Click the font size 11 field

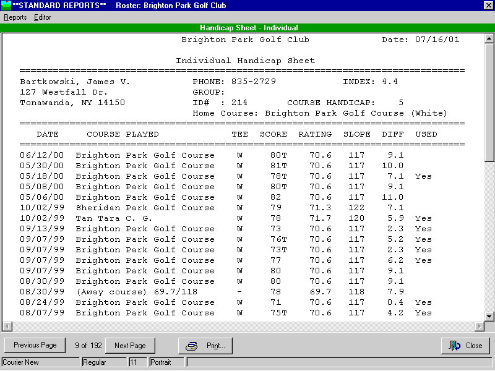pos(137,362)
